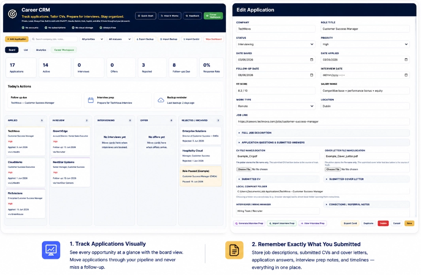Edit the Salary Range field
The width and height of the screenshot is (421, 275).
click(365, 91)
